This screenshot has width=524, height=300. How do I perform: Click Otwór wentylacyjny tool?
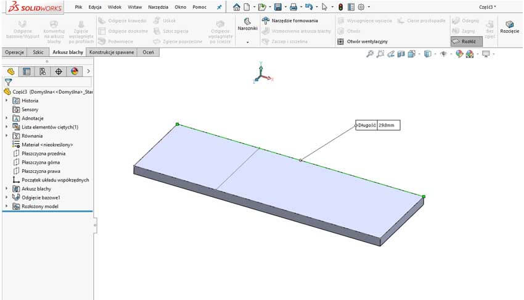tap(362, 41)
